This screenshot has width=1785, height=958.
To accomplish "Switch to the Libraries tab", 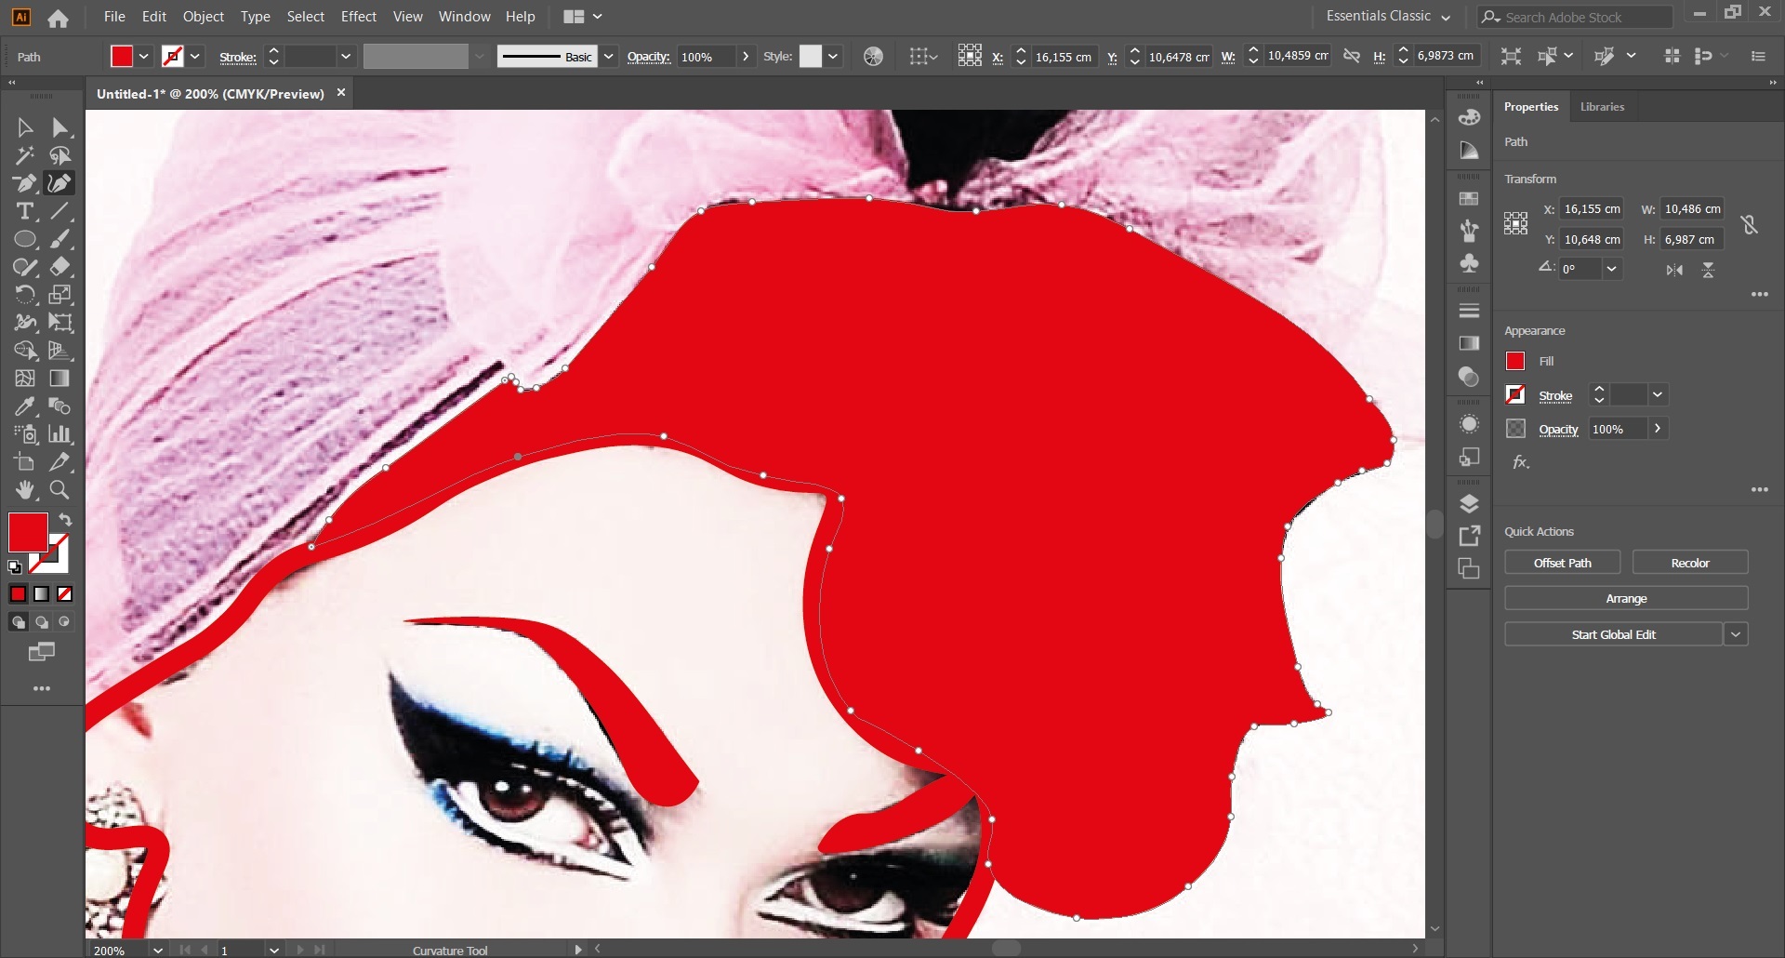I will pyautogui.click(x=1602, y=107).
